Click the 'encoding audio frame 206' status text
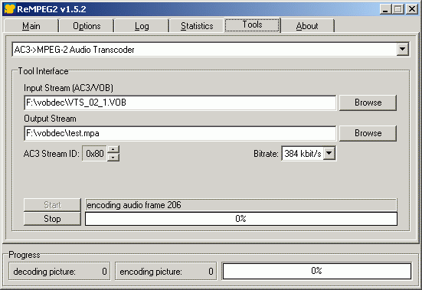The width and height of the screenshot is (422, 290). coord(134,205)
